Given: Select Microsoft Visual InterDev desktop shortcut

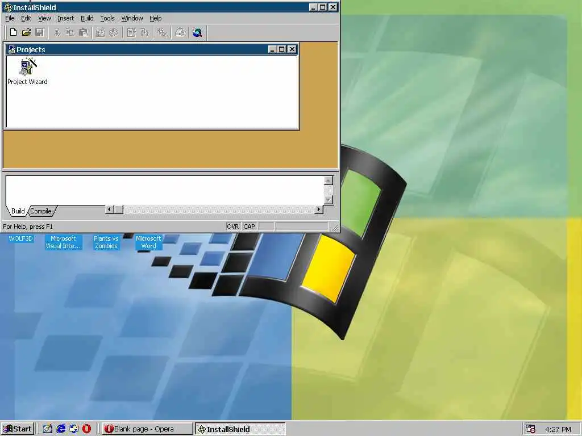Looking at the screenshot, I should pyautogui.click(x=63, y=242).
